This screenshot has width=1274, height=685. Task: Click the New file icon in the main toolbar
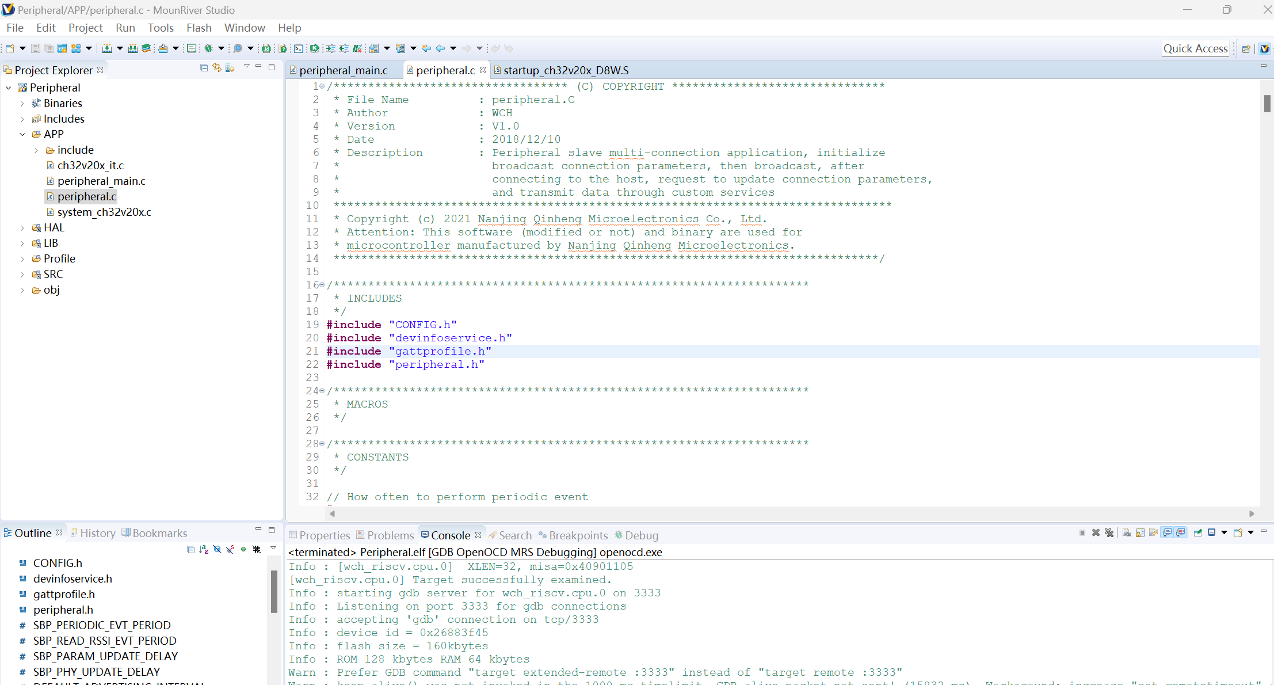coord(10,48)
